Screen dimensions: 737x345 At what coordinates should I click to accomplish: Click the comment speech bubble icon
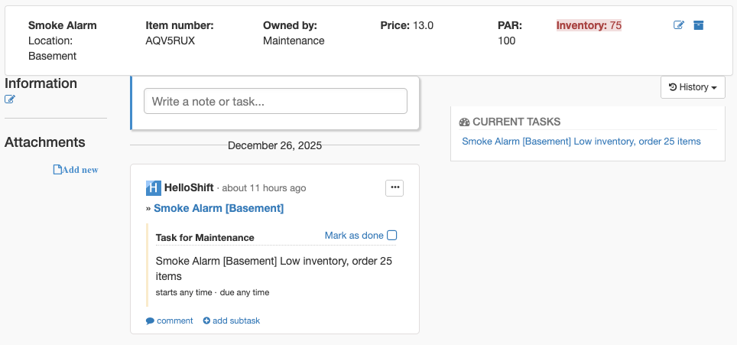click(150, 321)
